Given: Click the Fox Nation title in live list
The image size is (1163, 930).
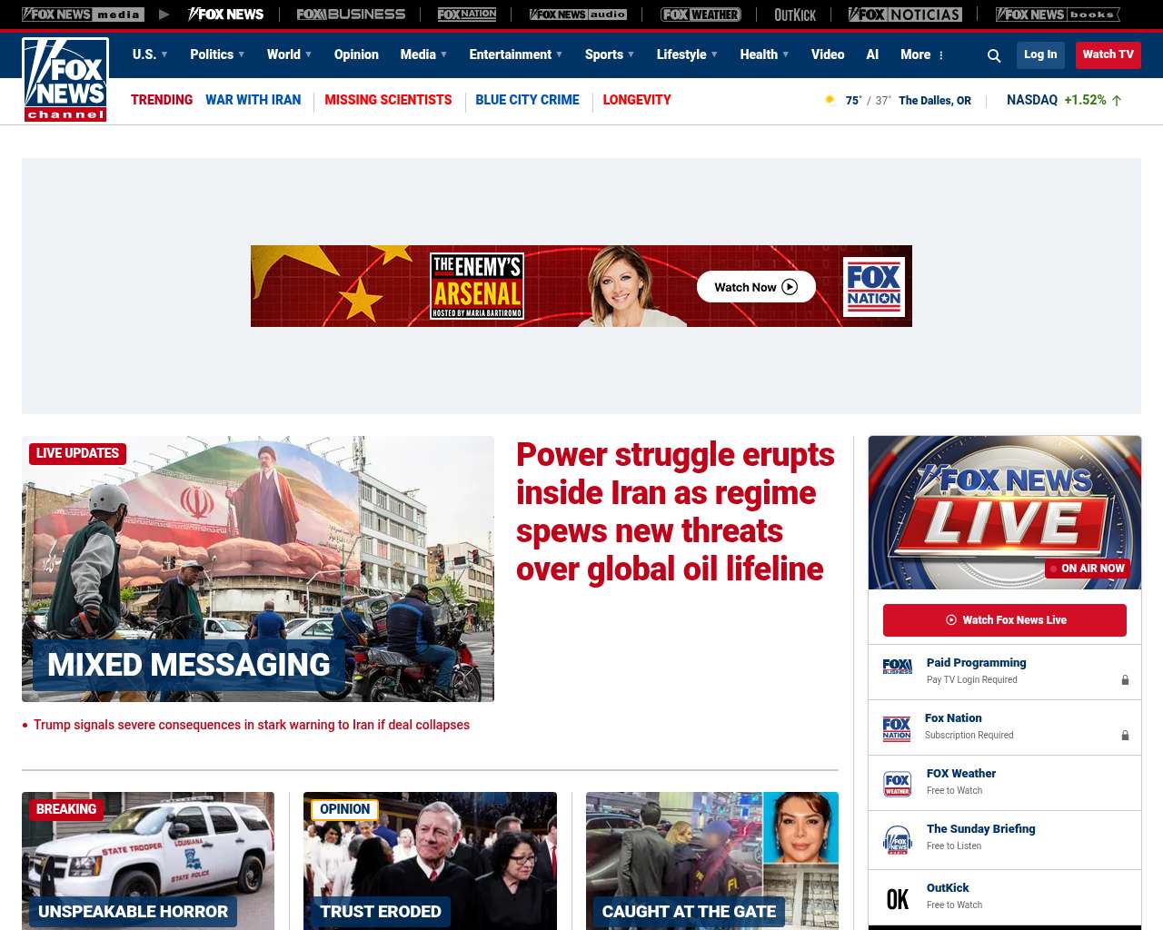Looking at the screenshot, I should pos(953,718).
